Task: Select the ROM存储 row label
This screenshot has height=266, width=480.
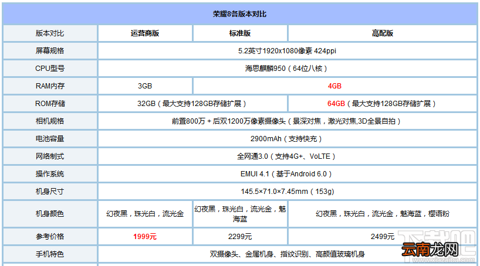Action: click(50, 104)
